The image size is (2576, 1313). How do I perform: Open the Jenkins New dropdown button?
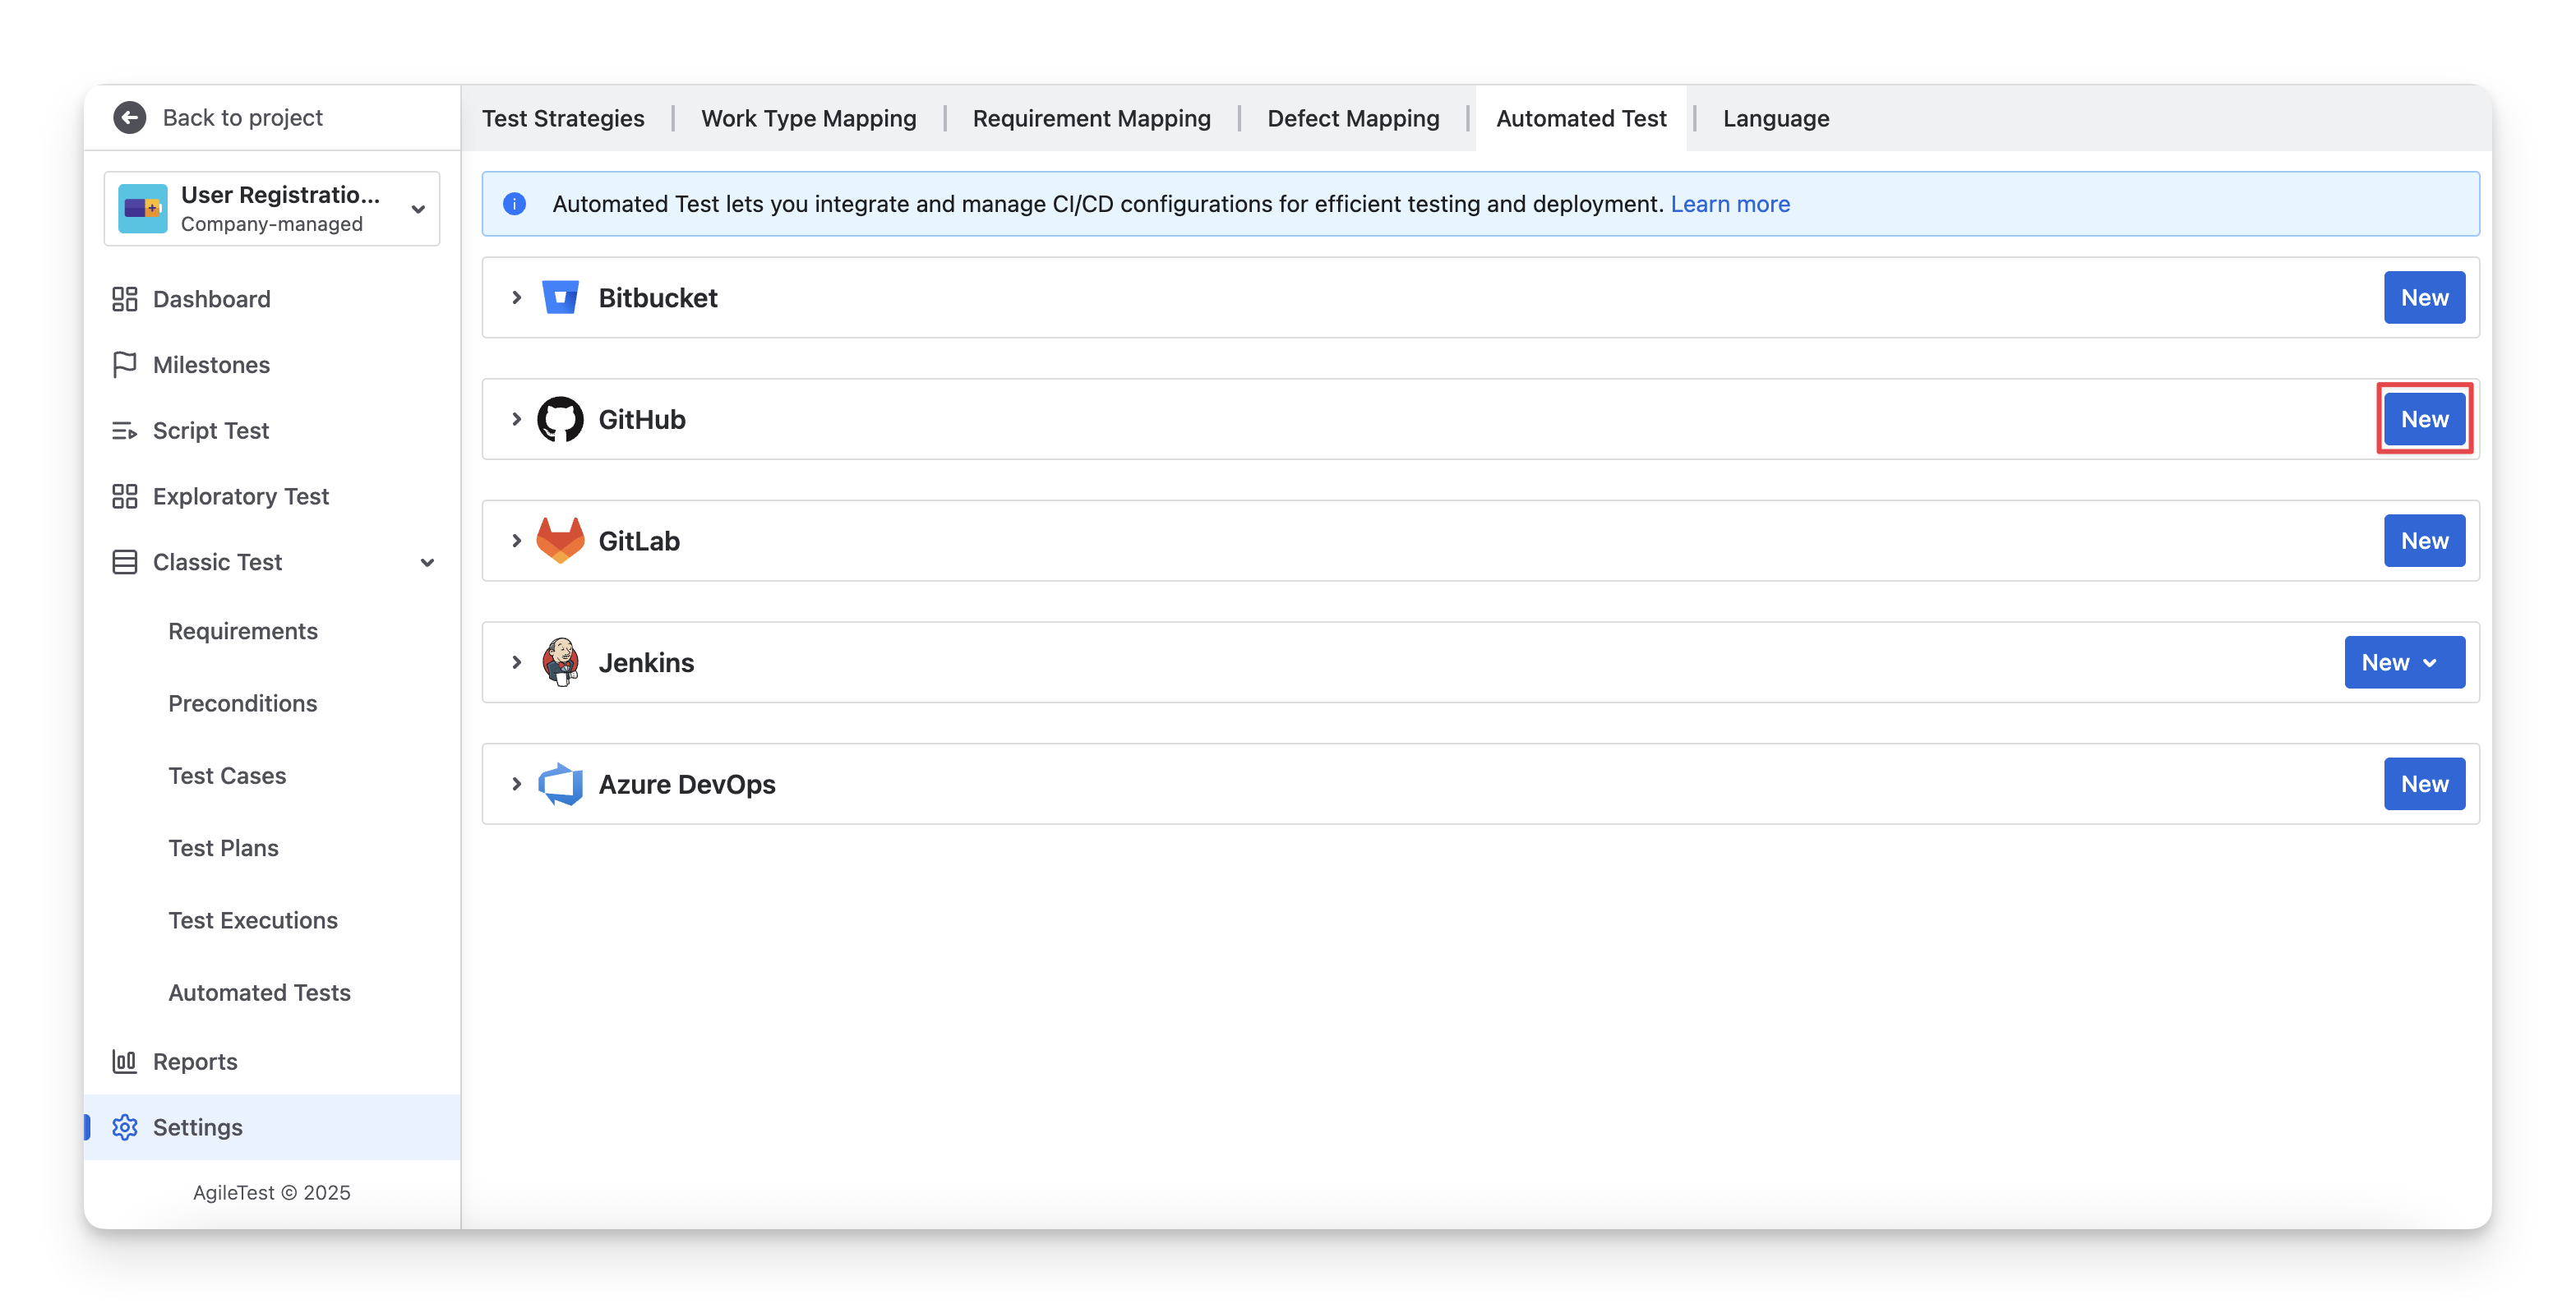coord(2403,662)
